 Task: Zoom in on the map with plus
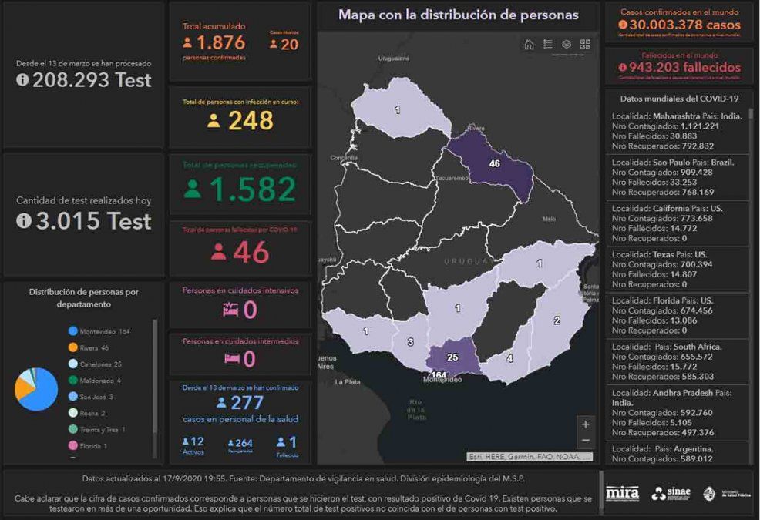click(x=586, y=424)
